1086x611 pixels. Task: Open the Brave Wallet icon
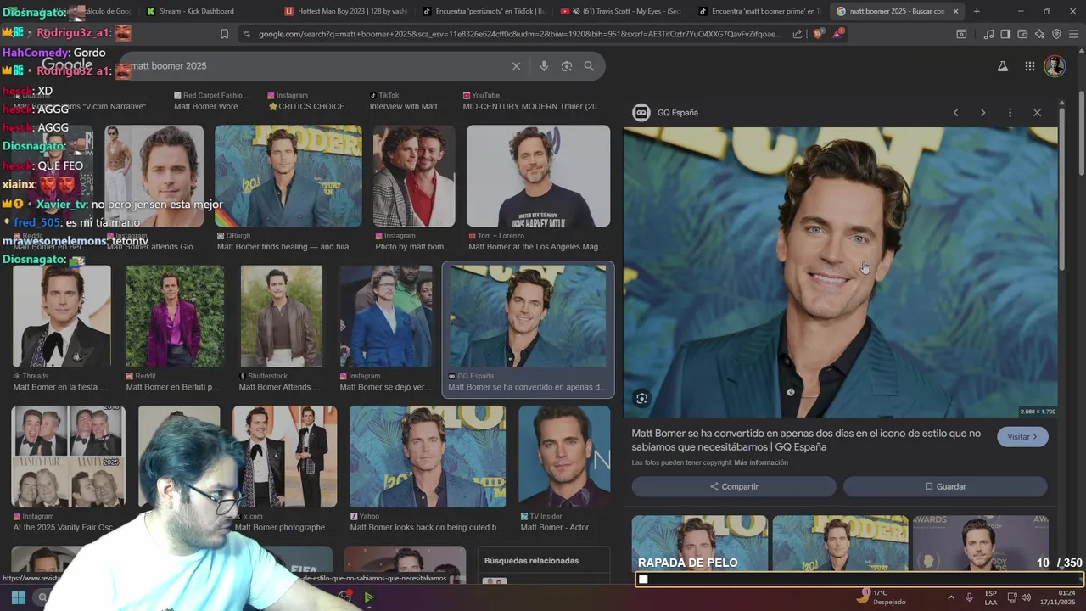click(x=1022, y=34)
